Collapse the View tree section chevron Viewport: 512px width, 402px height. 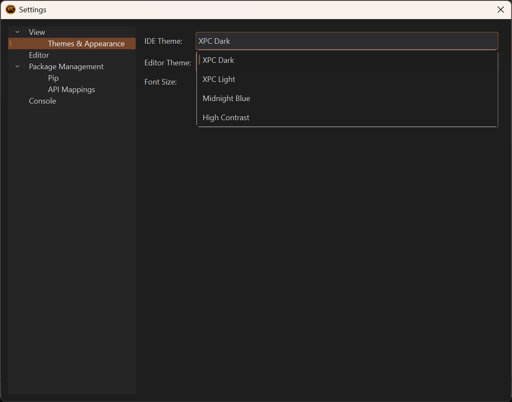click(17, 32)
